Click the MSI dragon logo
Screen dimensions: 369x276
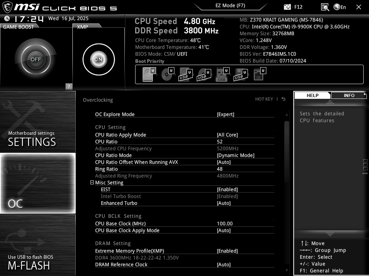click(7, 7)
